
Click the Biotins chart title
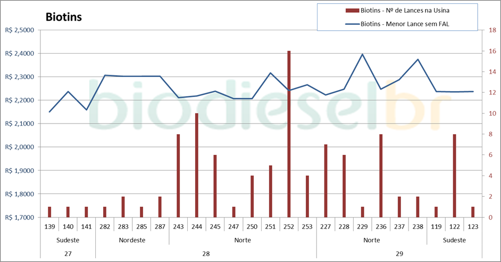pyautogui.click(x=63, y=17)
